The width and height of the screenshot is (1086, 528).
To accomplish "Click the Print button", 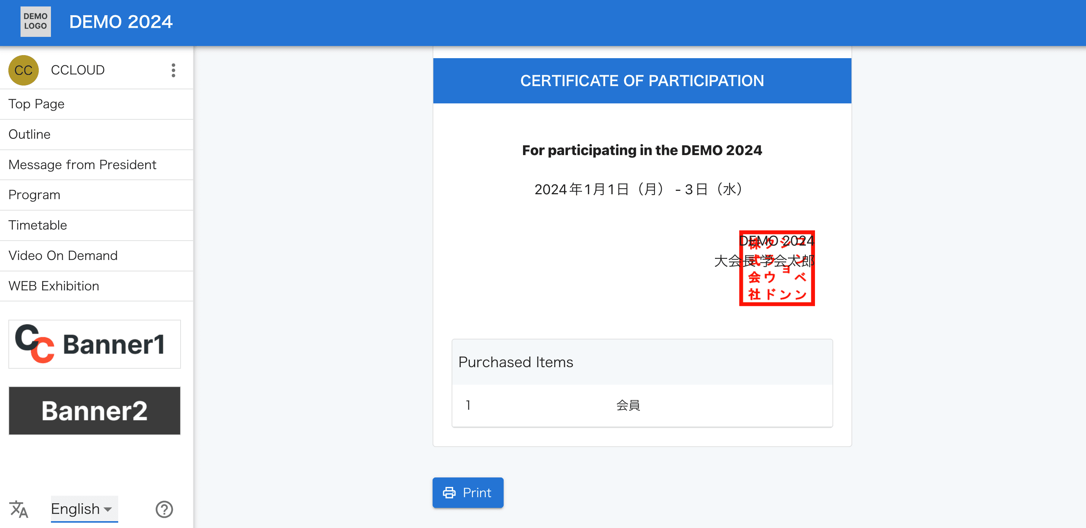I will point(468,493).
